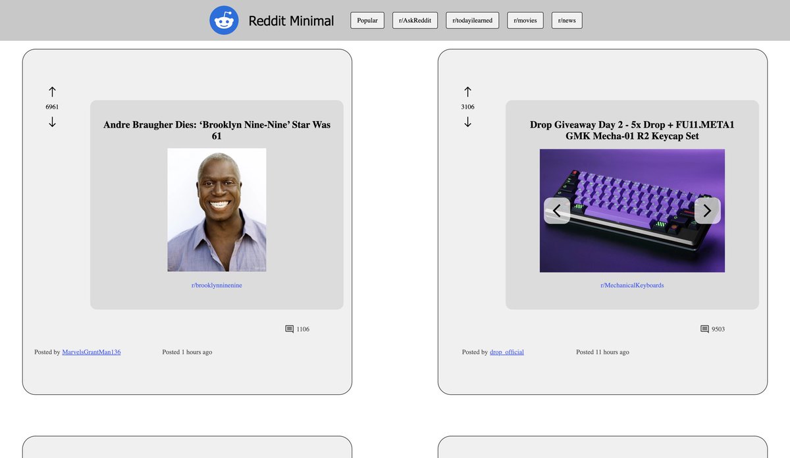790x458 pixels.
Task: Show previous image in keyboard gallery
Action: [x=557, y=211]
